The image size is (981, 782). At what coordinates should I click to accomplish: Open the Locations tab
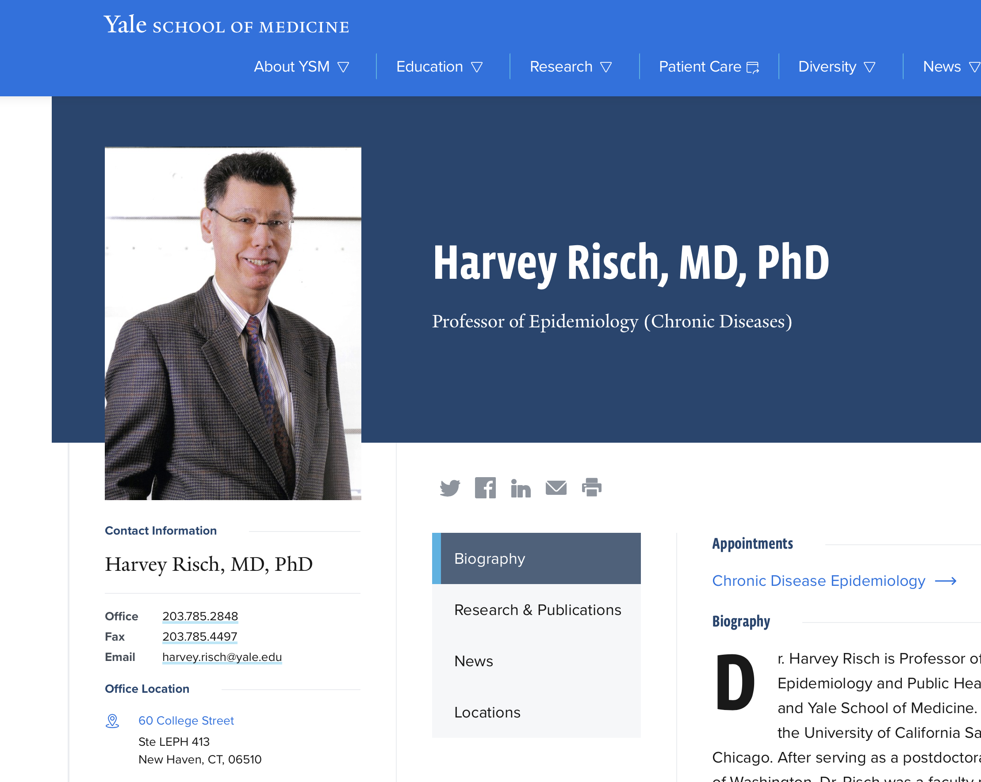pos(487,713)
